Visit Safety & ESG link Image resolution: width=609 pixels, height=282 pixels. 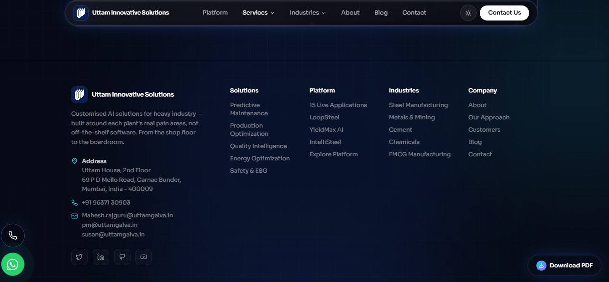249,171
